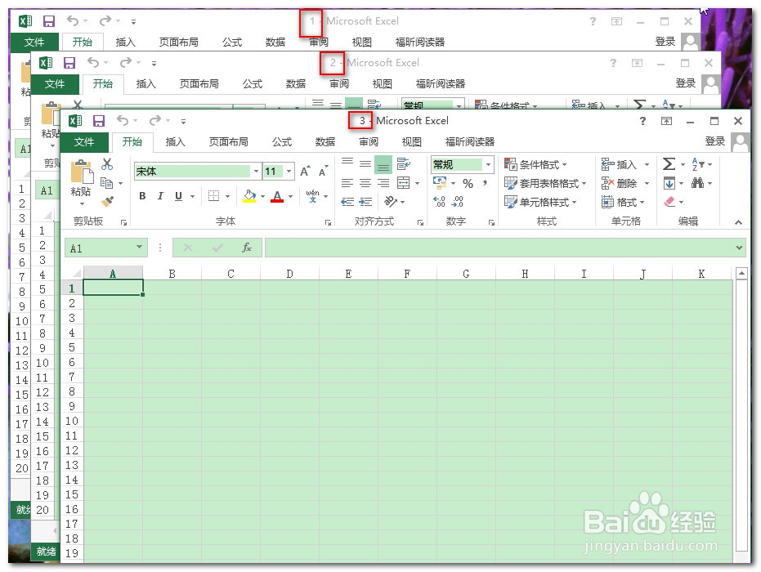Toggle underline formatting

tap(177, 195)
